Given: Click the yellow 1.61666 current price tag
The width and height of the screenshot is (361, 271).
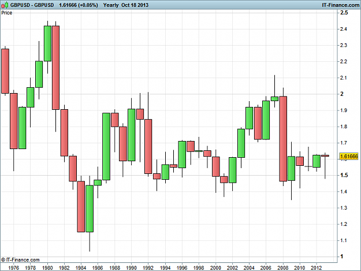Looking at the screenshot, I should 349,157.
